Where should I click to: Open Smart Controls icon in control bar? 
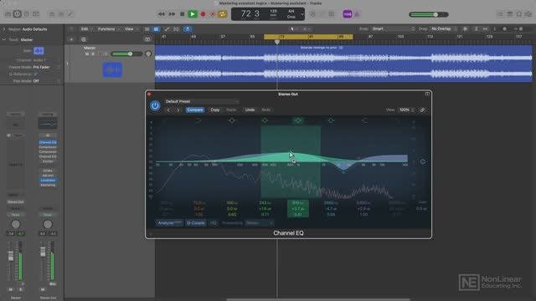52,14
